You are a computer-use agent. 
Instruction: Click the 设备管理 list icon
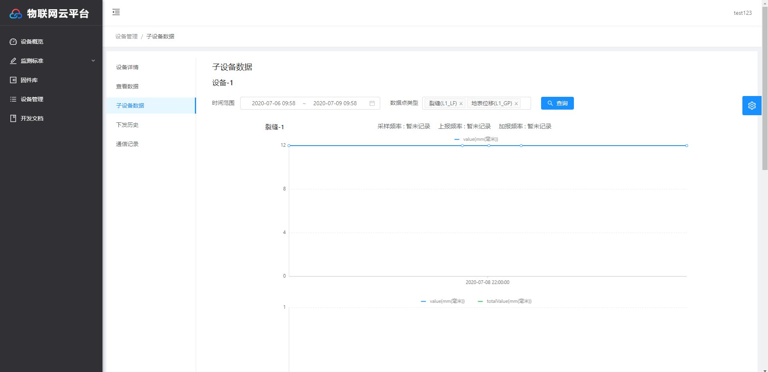(13, 99)
